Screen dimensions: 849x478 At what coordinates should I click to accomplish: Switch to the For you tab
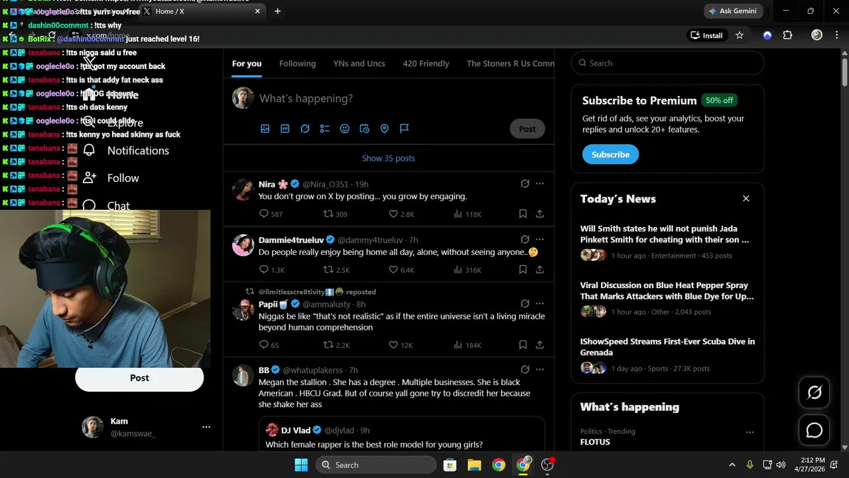(x=247, y=64)
